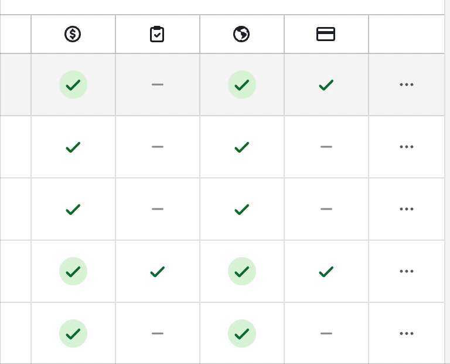This screenshot has width=450, height=364.
Task: Click the credit card column header icon
Action: [326, 34]
